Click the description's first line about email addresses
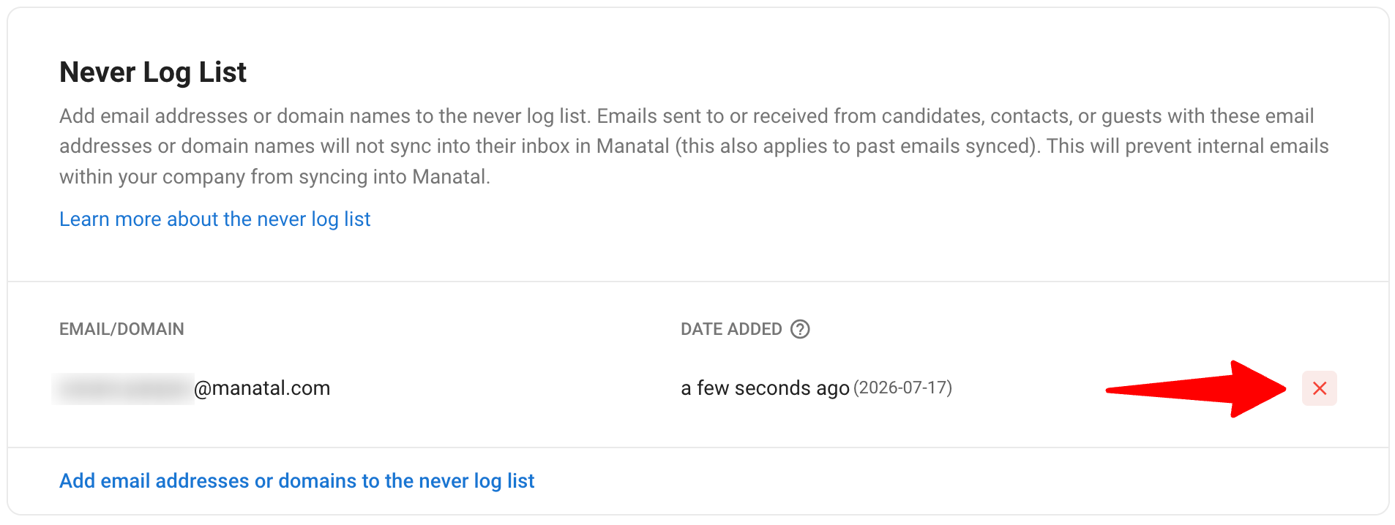This screenshot has height=525, width=1395. pyautogui.click(x=687, y=116)
